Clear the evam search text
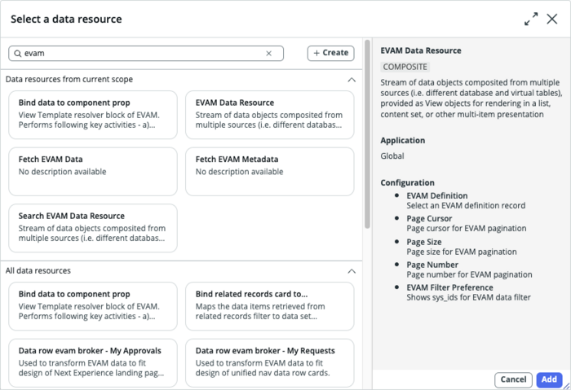 pyautogui.click(x=268, y=54)
